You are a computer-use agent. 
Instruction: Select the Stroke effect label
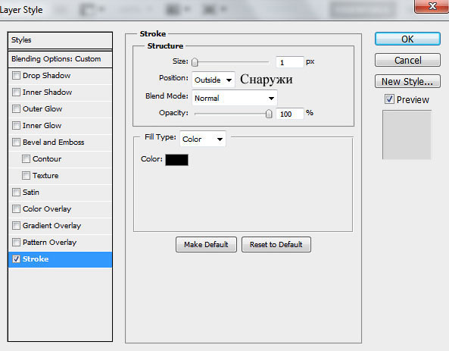(36, 259)
